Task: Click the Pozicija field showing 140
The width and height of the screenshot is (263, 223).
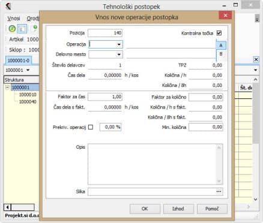Action: 105,33
